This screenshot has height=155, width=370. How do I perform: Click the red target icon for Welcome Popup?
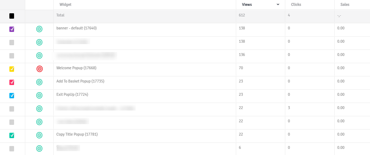tap(39, 69)
